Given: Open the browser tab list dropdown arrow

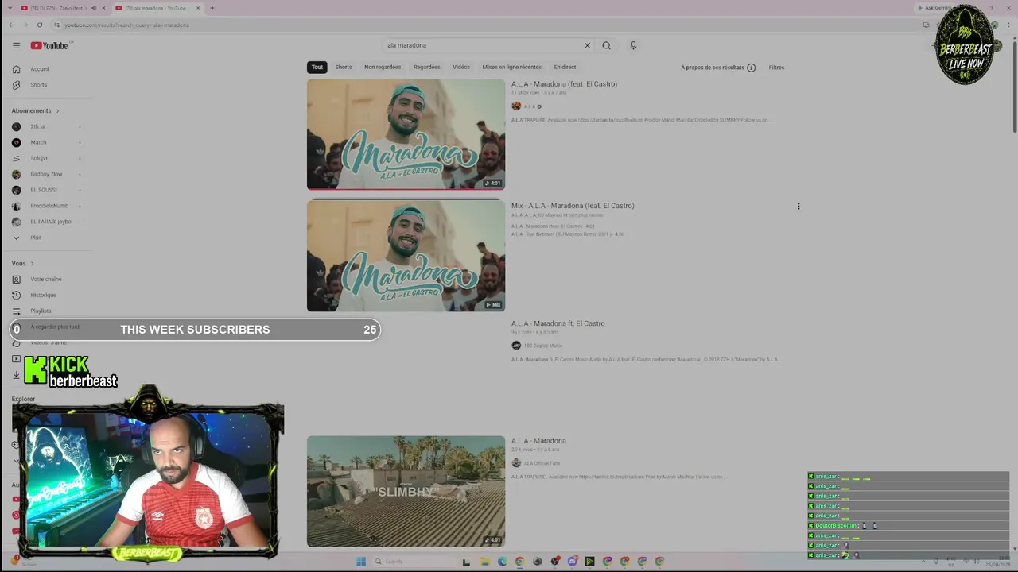Looking at the screenshot, I should (x=10, y=8).
